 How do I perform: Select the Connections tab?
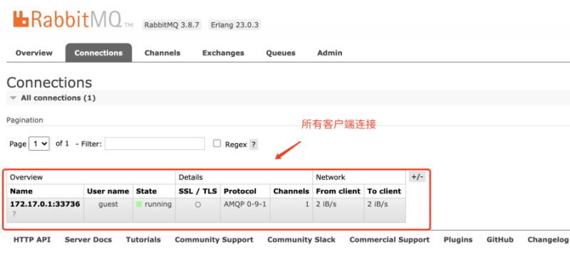coord(98,53)
